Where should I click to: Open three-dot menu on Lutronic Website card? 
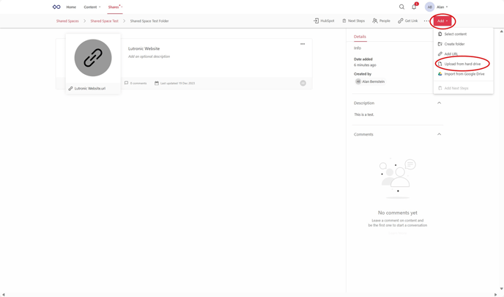(x=303, y=44)
